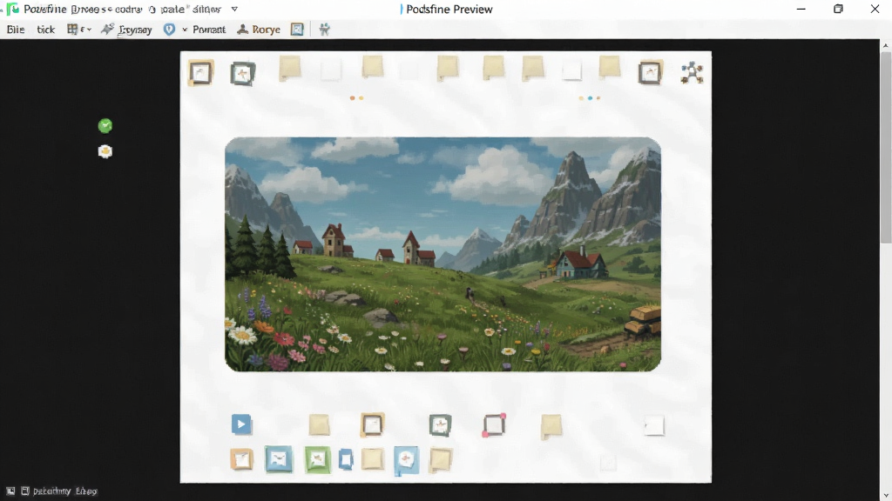Click the blue play button
Image resolution: width=892 pixels, height=501 pixels.
pos(241,424)
